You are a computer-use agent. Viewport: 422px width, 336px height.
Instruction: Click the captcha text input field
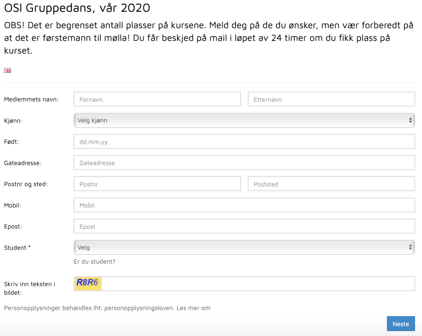point(258,284)
